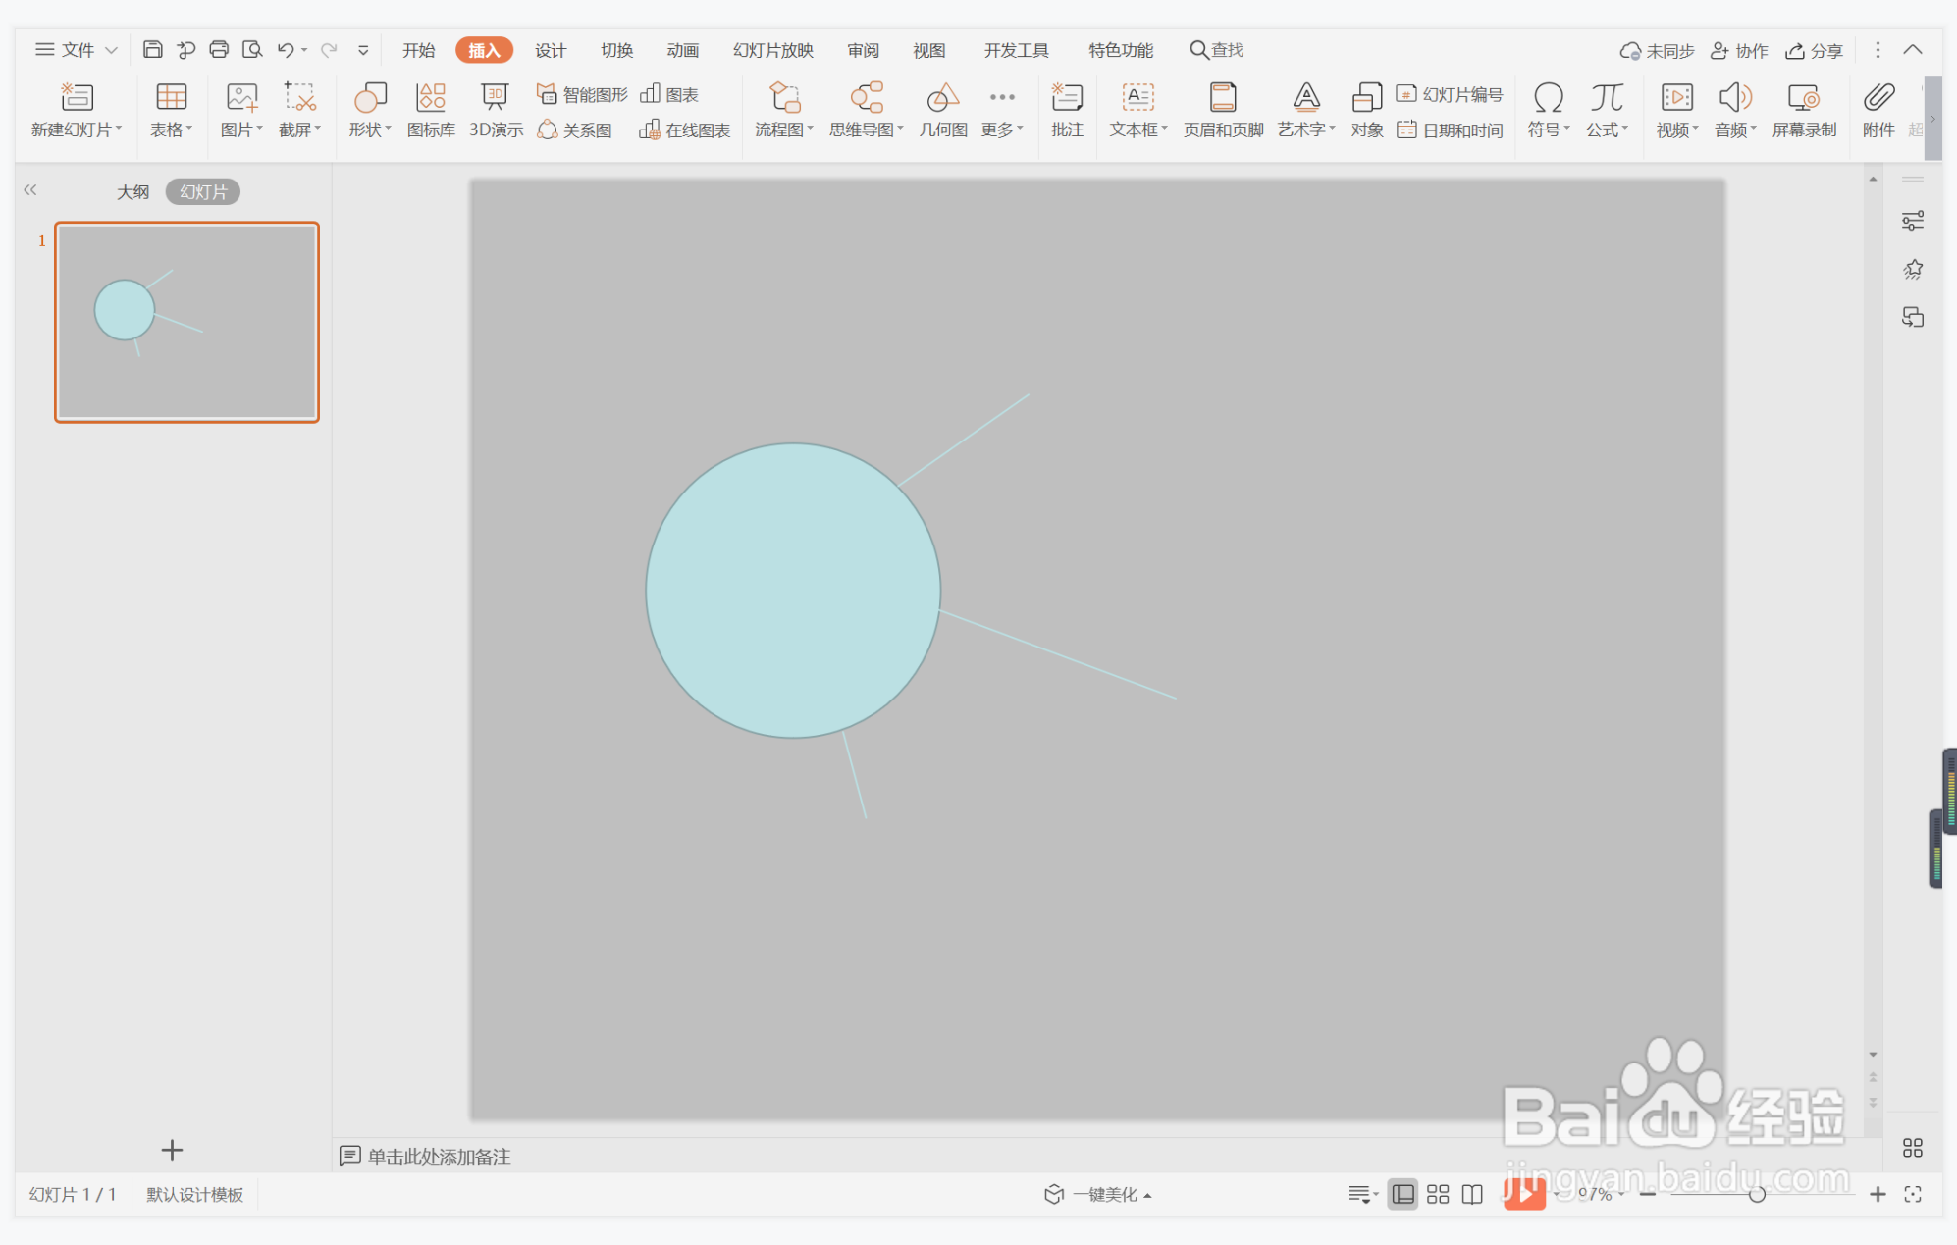Insert a 批注 comment
This screenshot has height=1245, width=1957.
pos(1067,109)
